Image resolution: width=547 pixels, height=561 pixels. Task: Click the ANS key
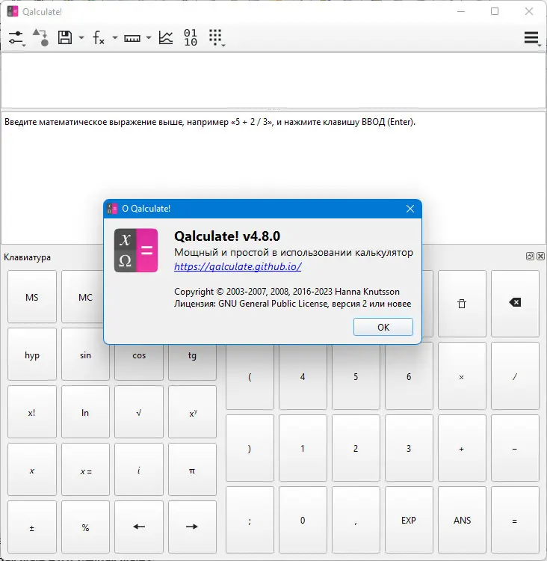(462, 520)
